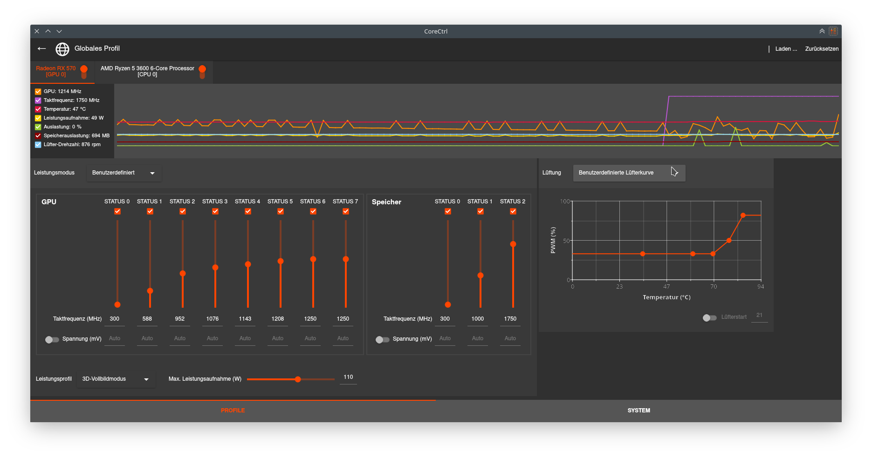Click GPU STATUS 2 Spannung Auto field
Viewport: 872px width, 458px height.
coord(180,339)
